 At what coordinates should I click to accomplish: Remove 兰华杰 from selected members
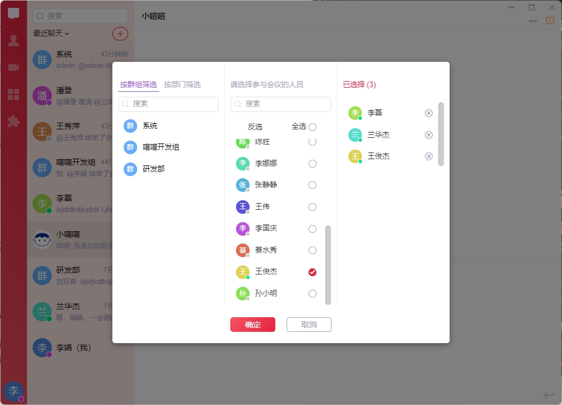coord(429,135)
